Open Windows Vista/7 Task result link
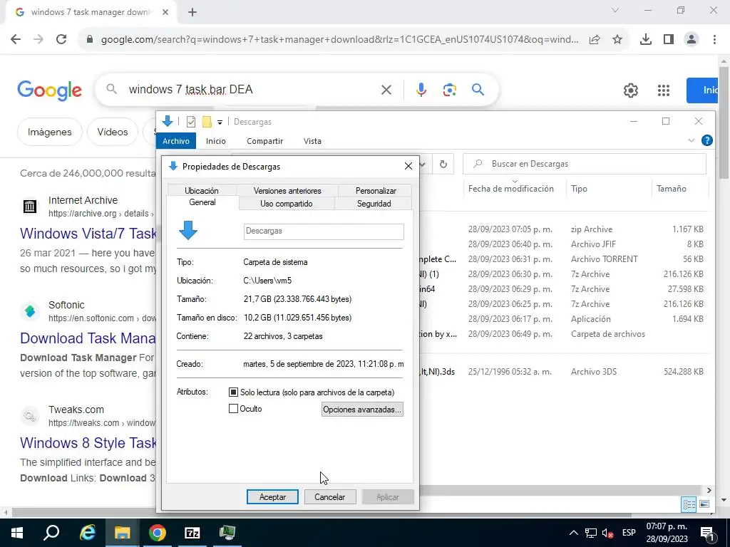Image resolution: width=730 pixels, height=547 pixels. [88, 234]
